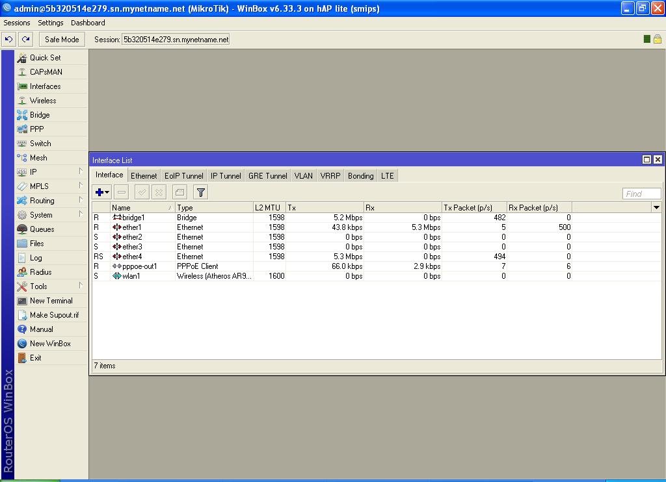The width and height of the screenshot is (666, 482).
Task: Open Queues in the sidebar
Action: pyautogui.click(x=42, y=229)
